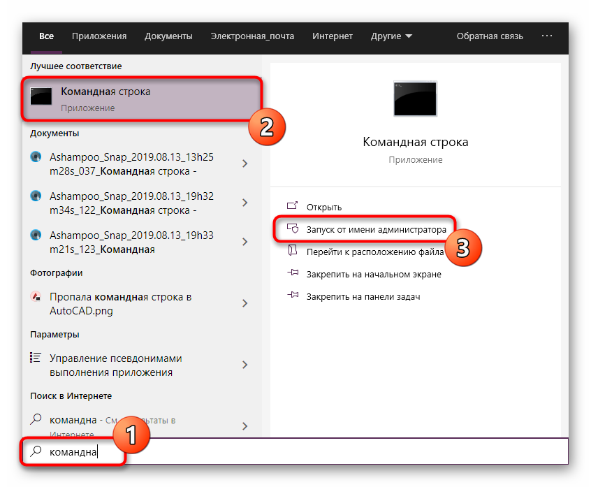This screenshot has height=487, width=591.
Task: Switch to the Документы tab
Action: click(168, 36)
